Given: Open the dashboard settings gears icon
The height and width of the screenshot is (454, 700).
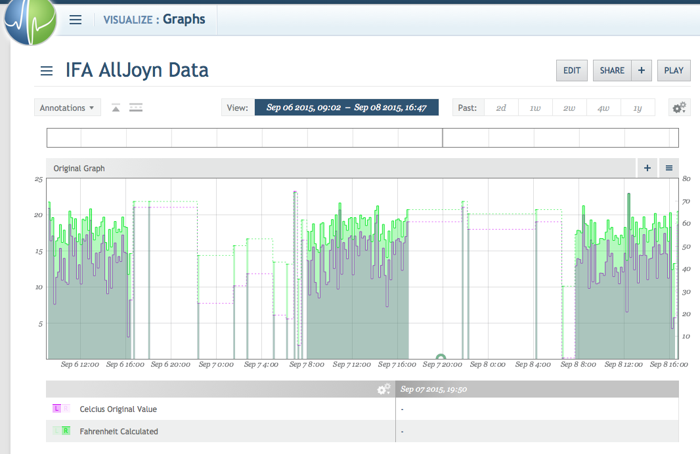Looking at the screenshot, I should 680,108.
